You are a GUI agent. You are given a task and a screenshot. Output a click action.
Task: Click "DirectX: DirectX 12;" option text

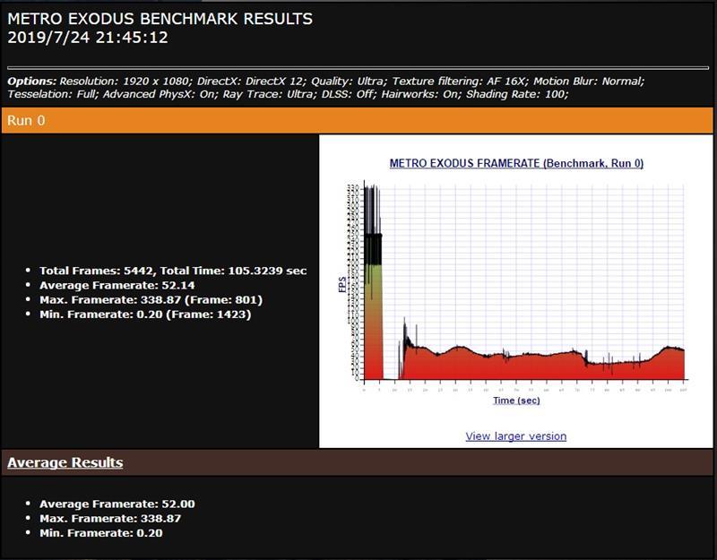[x=253, y=82]
